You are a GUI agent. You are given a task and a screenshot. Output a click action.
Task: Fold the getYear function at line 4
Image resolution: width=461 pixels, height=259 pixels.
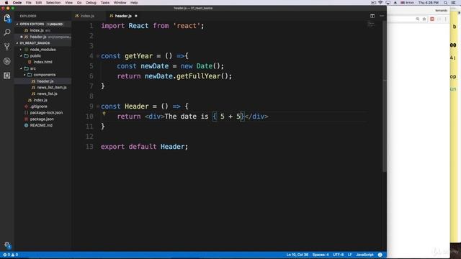[98, 56]
